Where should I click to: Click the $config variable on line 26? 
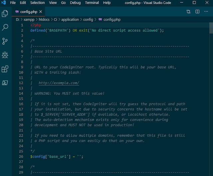(38, 157)
